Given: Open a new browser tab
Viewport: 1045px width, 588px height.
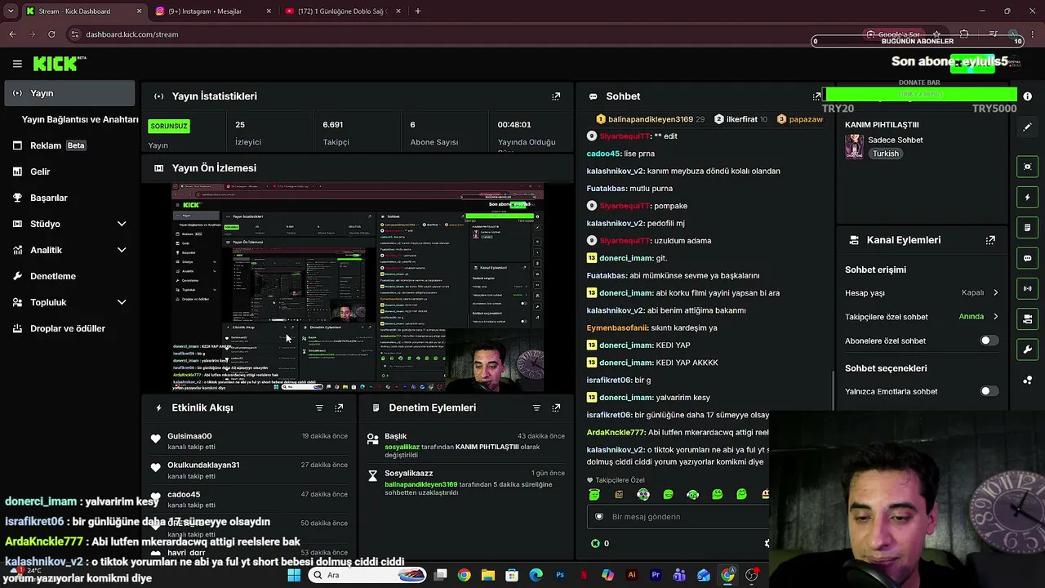Looking at the screenshot, I should 418,11.
